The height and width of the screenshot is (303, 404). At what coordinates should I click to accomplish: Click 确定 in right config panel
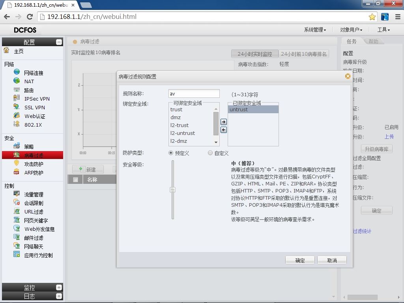coord(376,211)
